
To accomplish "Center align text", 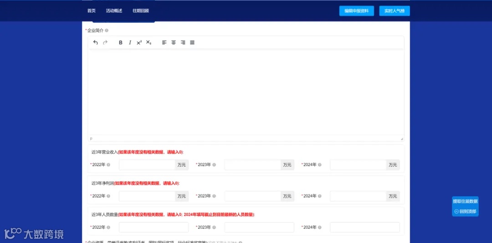I will [174, 43].
